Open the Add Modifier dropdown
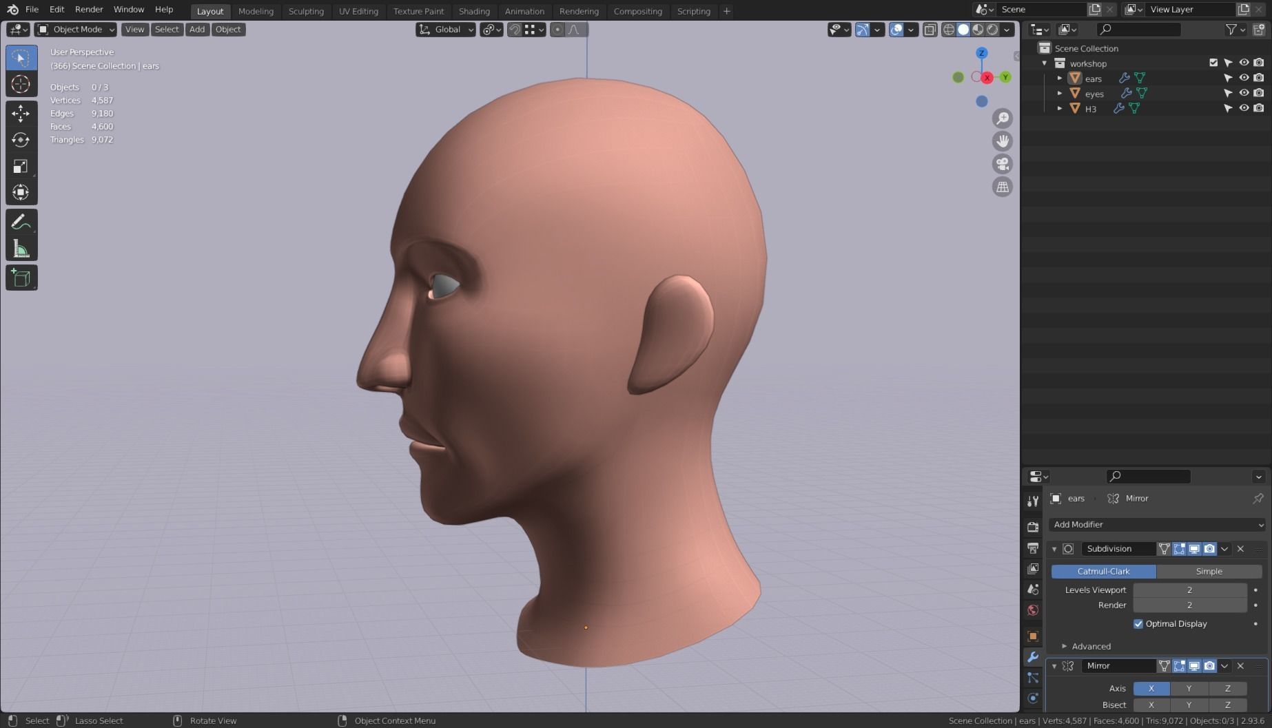This screenshot has width=1272, height=728. (1158, 525)
